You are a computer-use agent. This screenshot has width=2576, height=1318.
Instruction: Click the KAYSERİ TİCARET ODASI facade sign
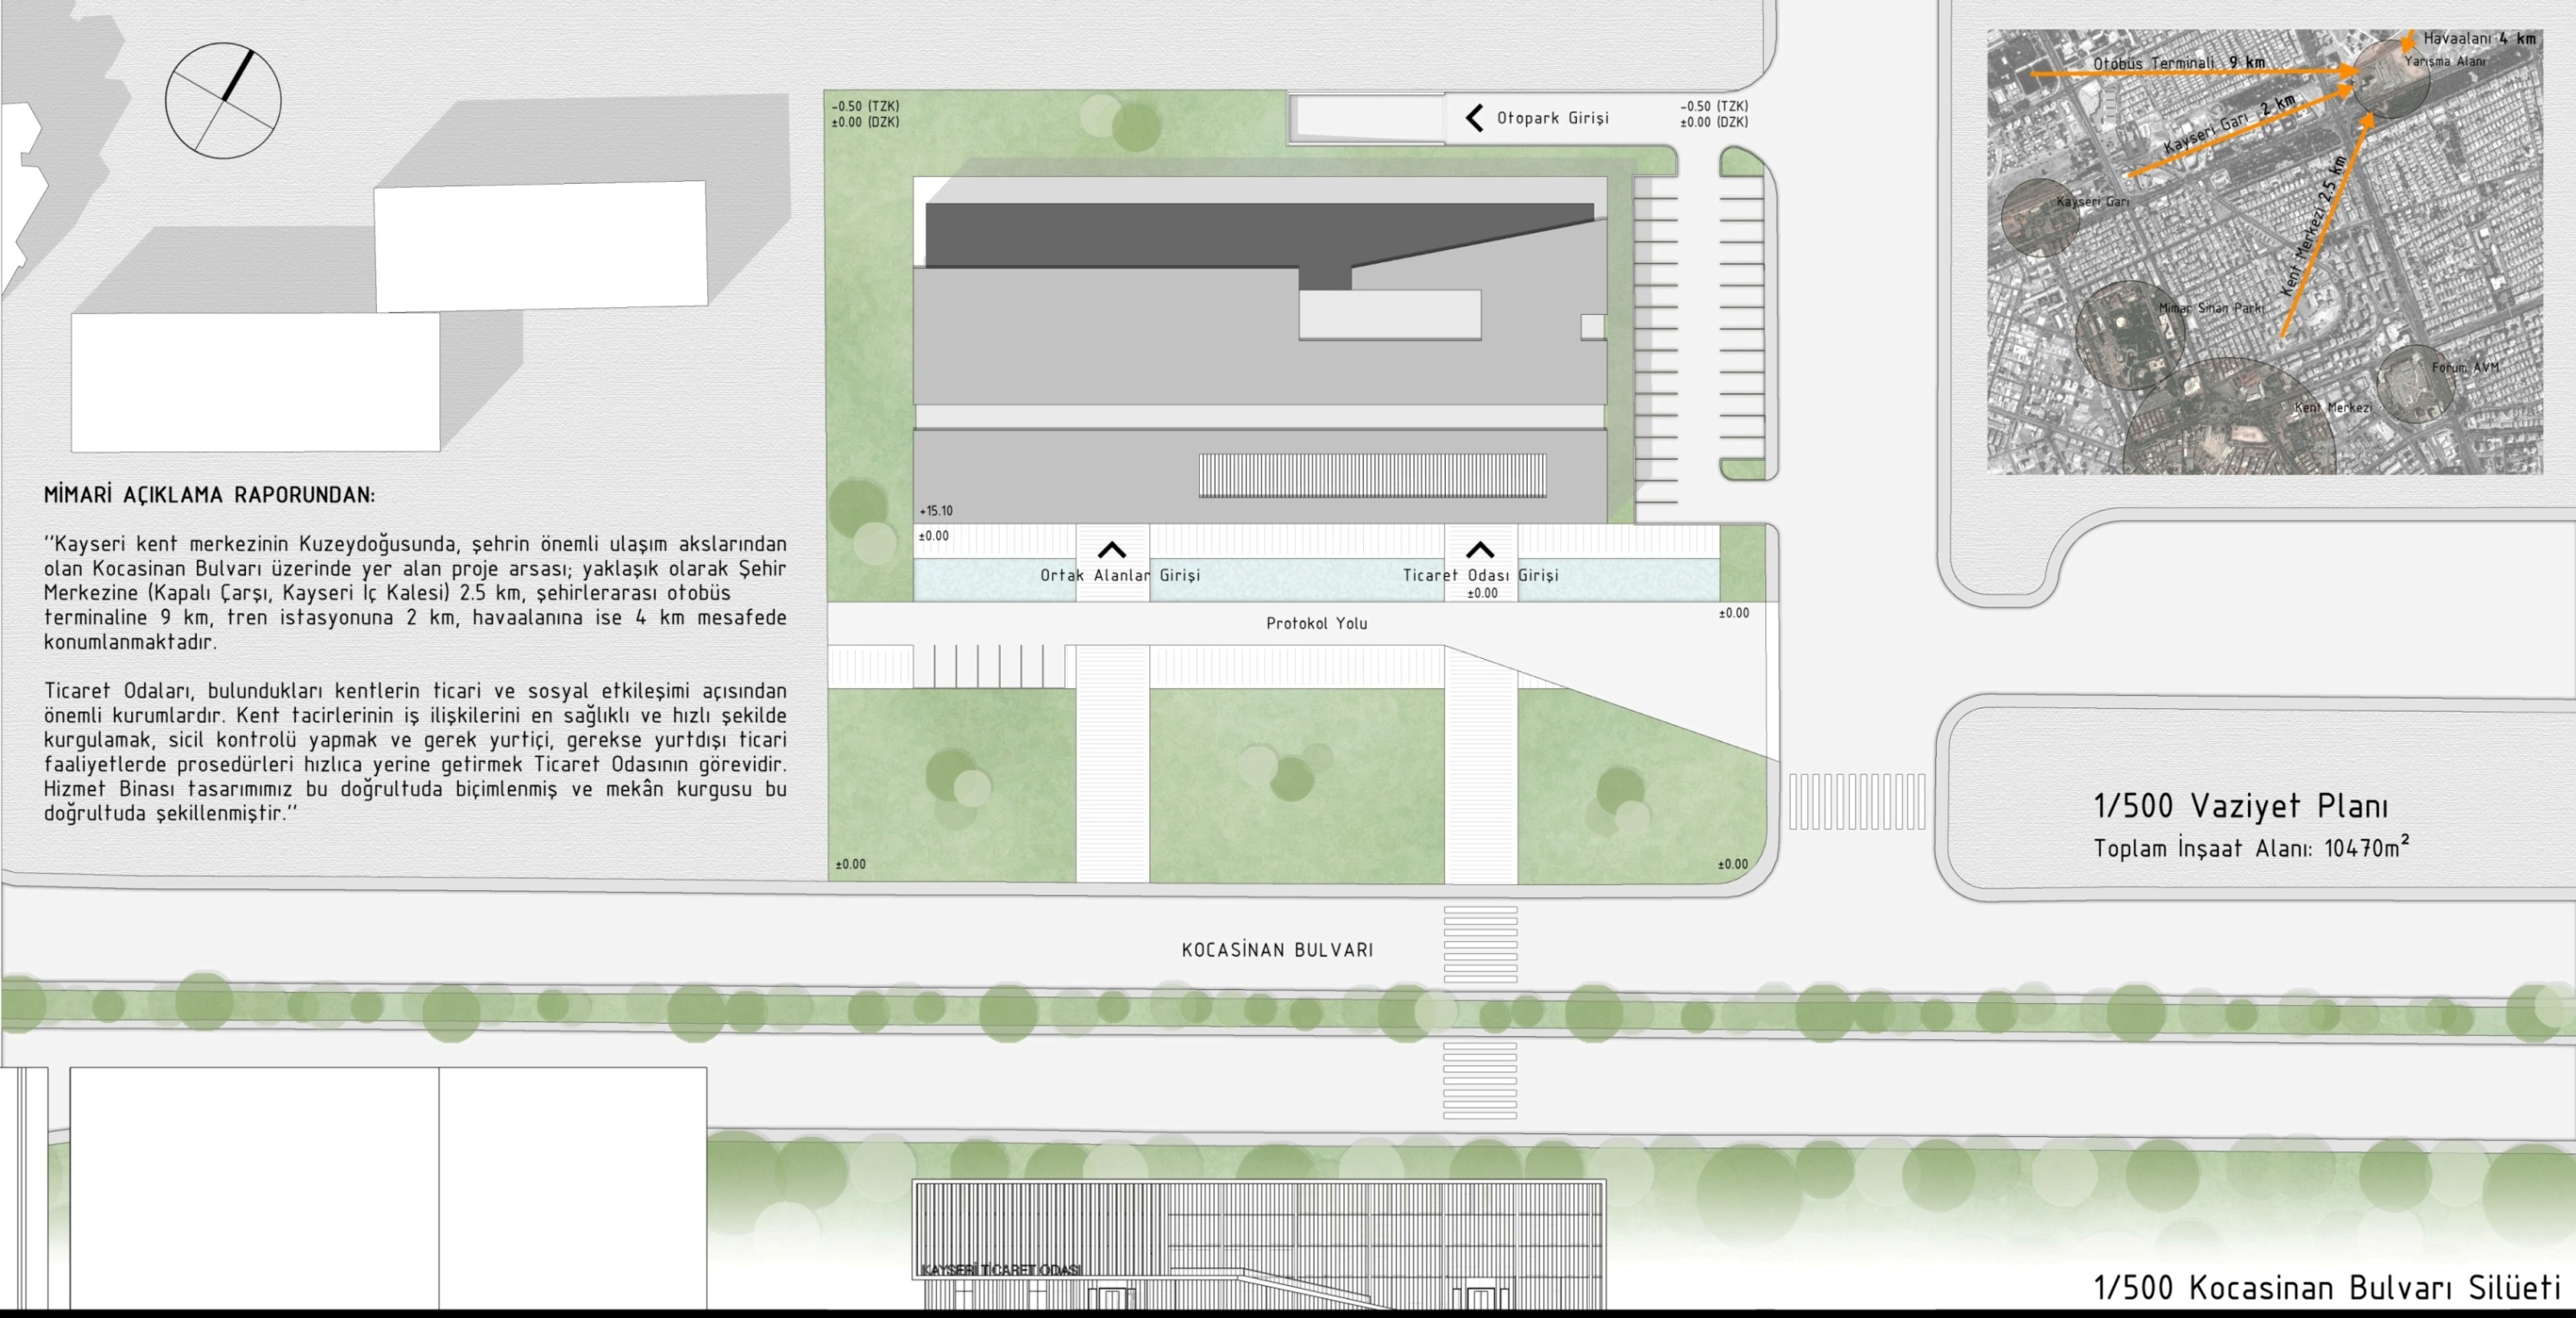pyautogui.click(x=1000, y=1270)
